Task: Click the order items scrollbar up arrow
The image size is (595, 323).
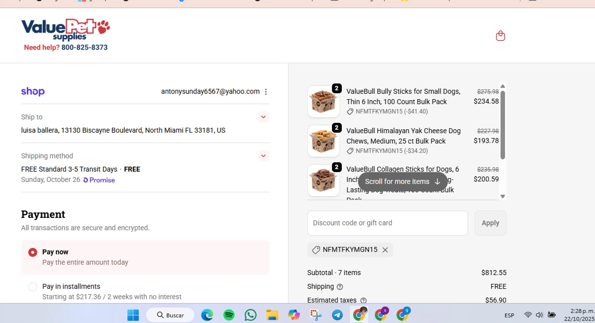Action: [x=503, y=86]
